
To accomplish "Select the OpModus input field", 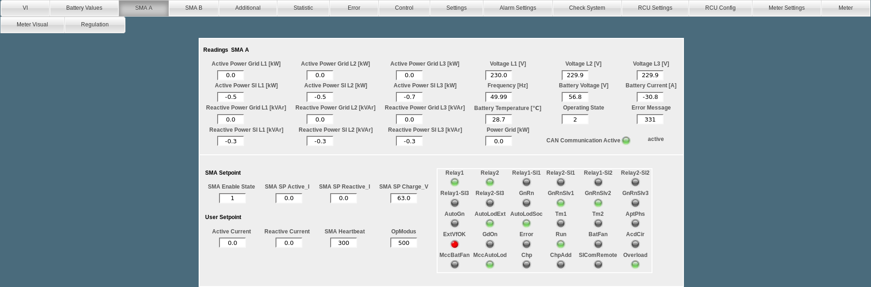I will [x=404, y=243].
